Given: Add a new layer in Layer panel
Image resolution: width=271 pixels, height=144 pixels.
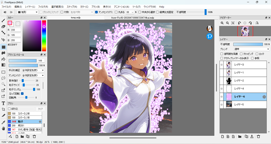Looking at the screenshot, I should [222, 136].
